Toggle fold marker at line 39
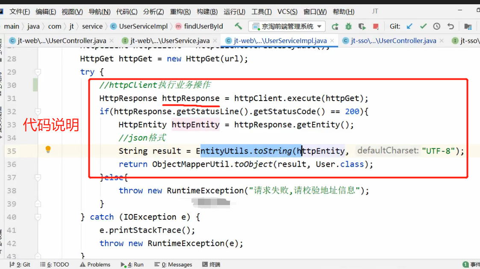Screen dimensions: 480x269 coord(38,204)
